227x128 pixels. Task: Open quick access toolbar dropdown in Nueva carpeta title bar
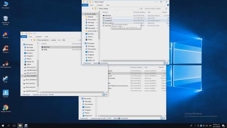point(92,2)
